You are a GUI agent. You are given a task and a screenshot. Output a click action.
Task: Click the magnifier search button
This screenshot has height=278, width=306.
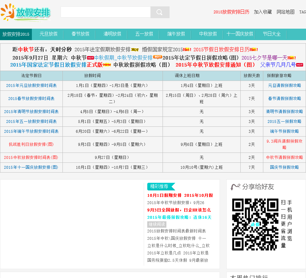(x=160, y=12)
